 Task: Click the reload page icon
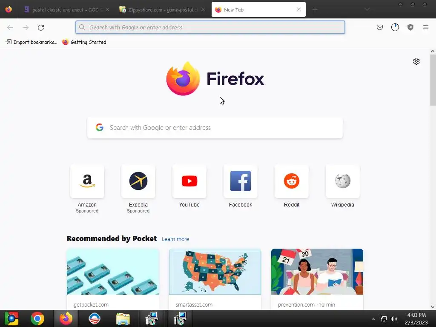41,28
